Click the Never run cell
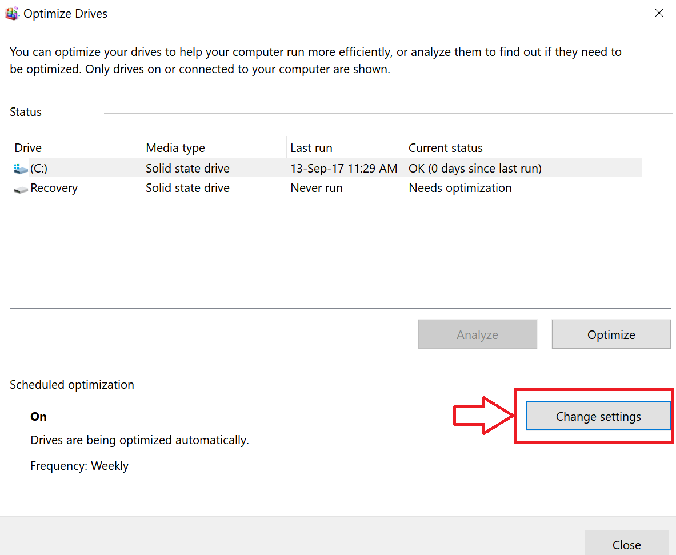676x555 pixels. pos(317,188)
